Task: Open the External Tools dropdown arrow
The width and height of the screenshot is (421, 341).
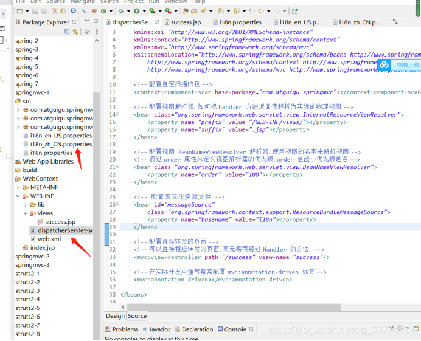Action: [176, 11]
